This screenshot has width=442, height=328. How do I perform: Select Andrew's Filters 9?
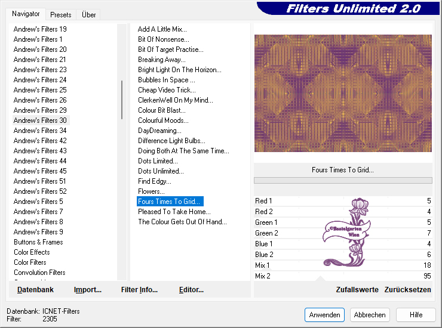click(38, 232)
